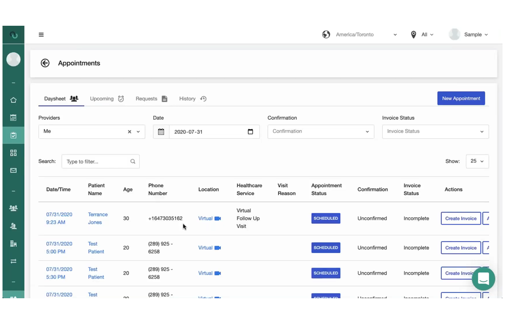This screenshot has width=505, height=324.
Task: Create Invoice for Terrance Jones
Action: [x=461, y=218]
